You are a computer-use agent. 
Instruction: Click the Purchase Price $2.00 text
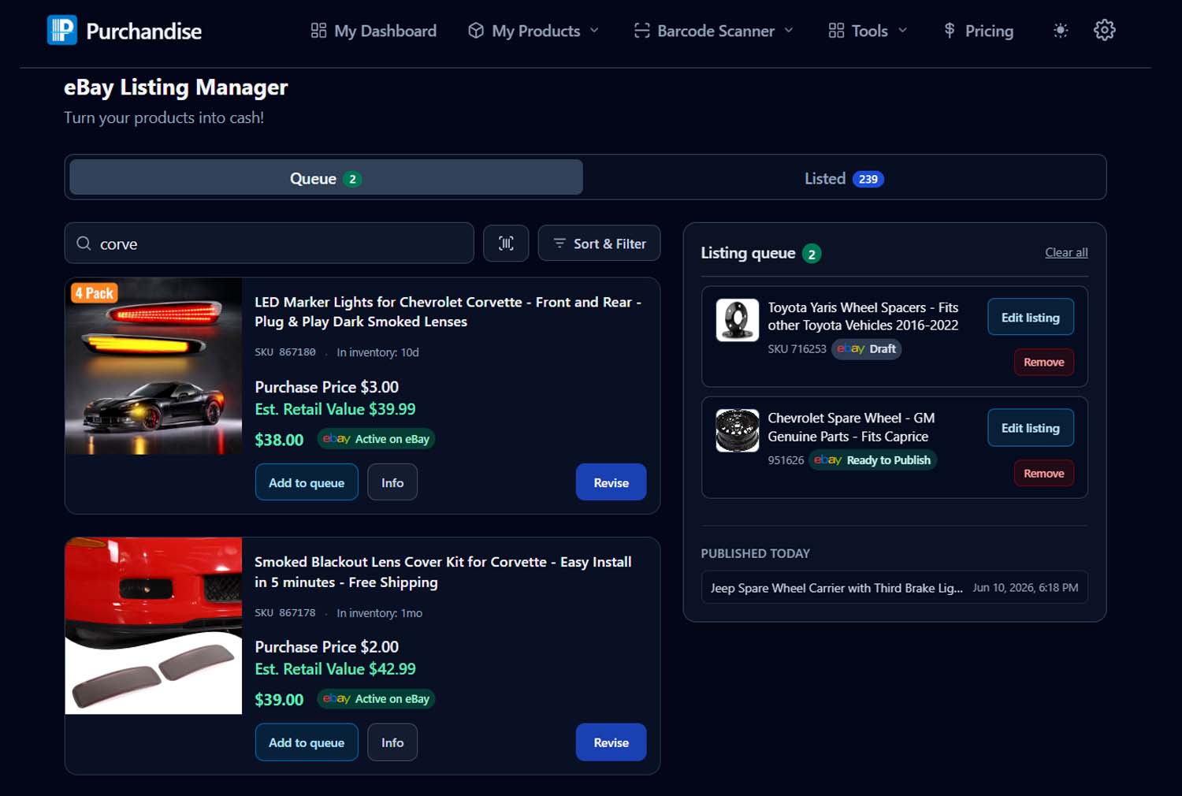tap(326, 646)
